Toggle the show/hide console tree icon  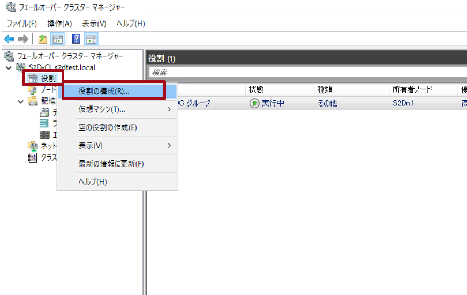57,39
